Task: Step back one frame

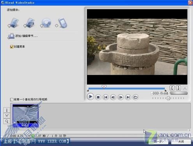Action: pos(113,97)
